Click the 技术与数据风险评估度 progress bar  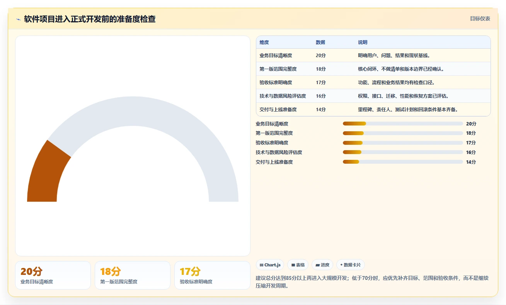(x=403, y=152)
